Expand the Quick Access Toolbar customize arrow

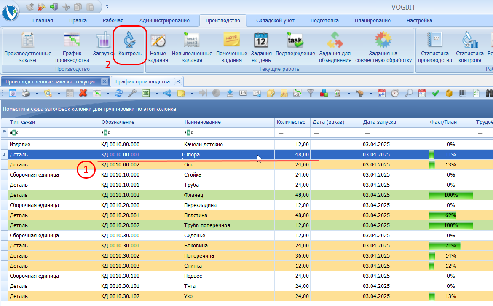(x=107, y=7)
